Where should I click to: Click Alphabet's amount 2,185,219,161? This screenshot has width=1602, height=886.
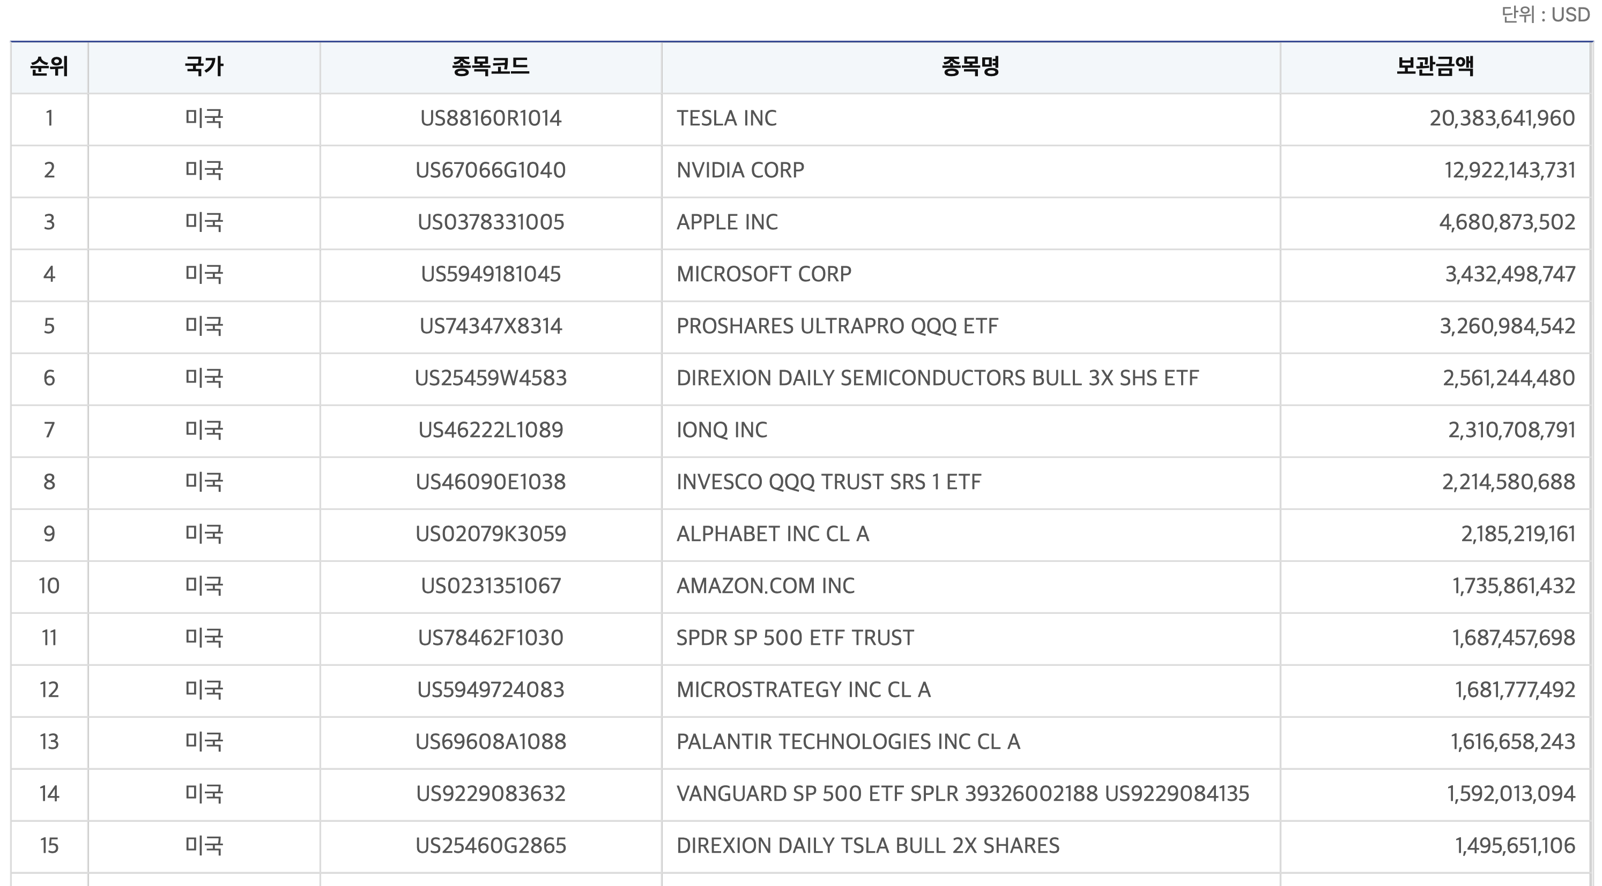pyautogui.click(x=1518, y=534)
